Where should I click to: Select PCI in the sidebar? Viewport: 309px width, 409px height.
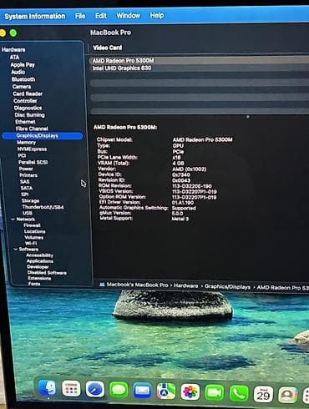point(22,155)
